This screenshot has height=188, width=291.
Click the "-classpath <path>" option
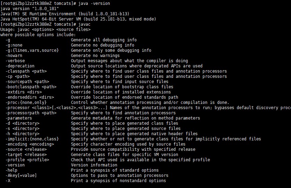pyautogui.click(x=26, y=71)
